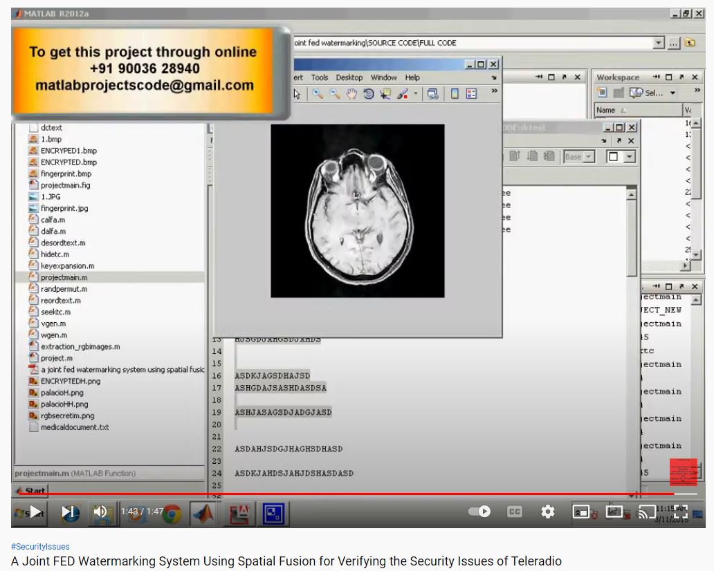The width and height of the screenshot is (714, 571).
Task: Open the Window menu in figure window
Action: click(x=383, y=77)
